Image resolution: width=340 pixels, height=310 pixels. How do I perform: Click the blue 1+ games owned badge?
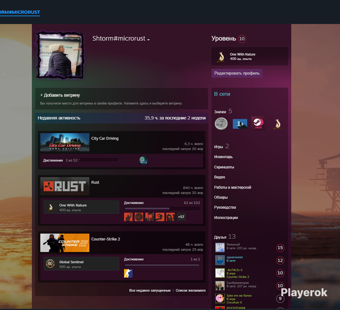[x=240, y=124]
